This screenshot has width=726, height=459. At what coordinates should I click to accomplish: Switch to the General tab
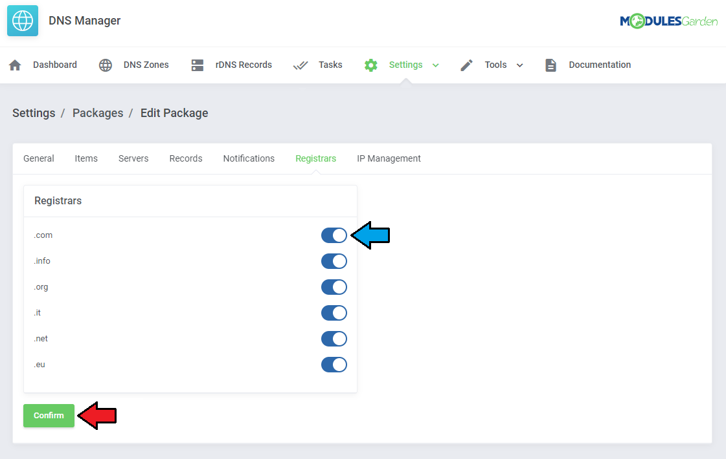pos(38,158)
